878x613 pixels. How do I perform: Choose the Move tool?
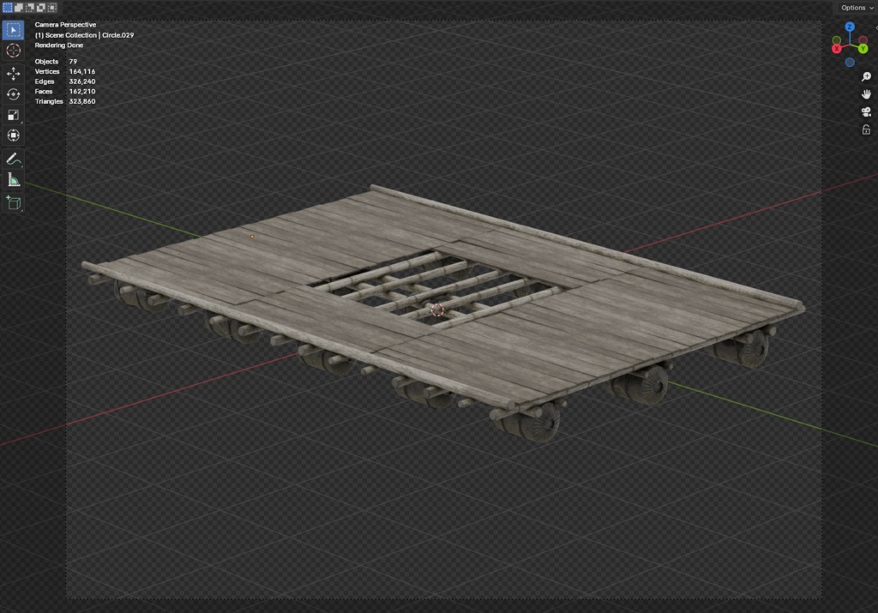14,74
